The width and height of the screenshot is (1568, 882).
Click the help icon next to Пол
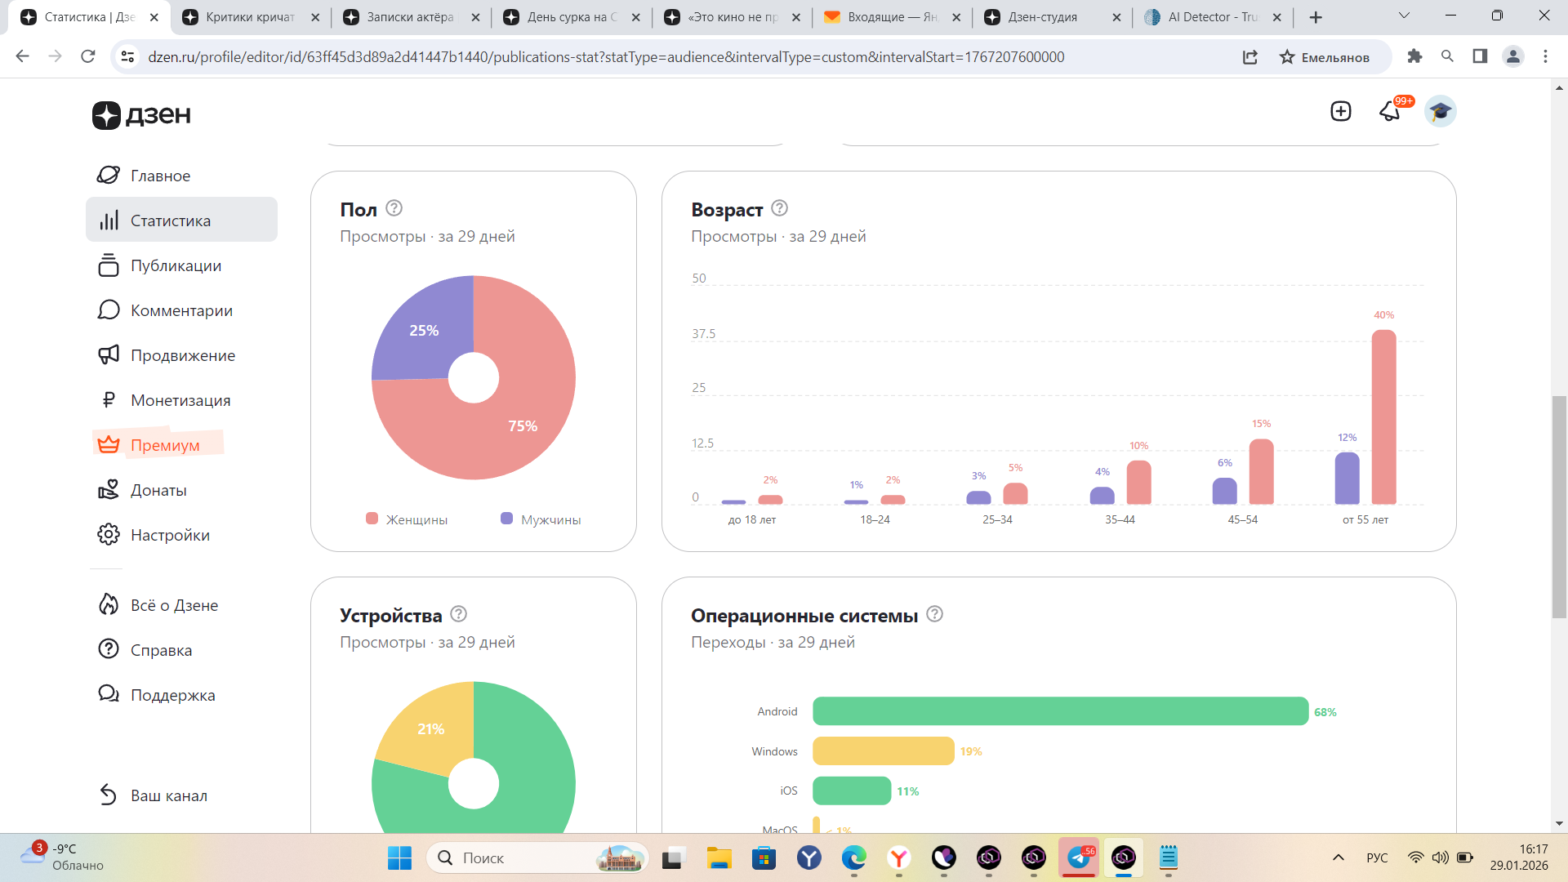click(x=394, y=208)
